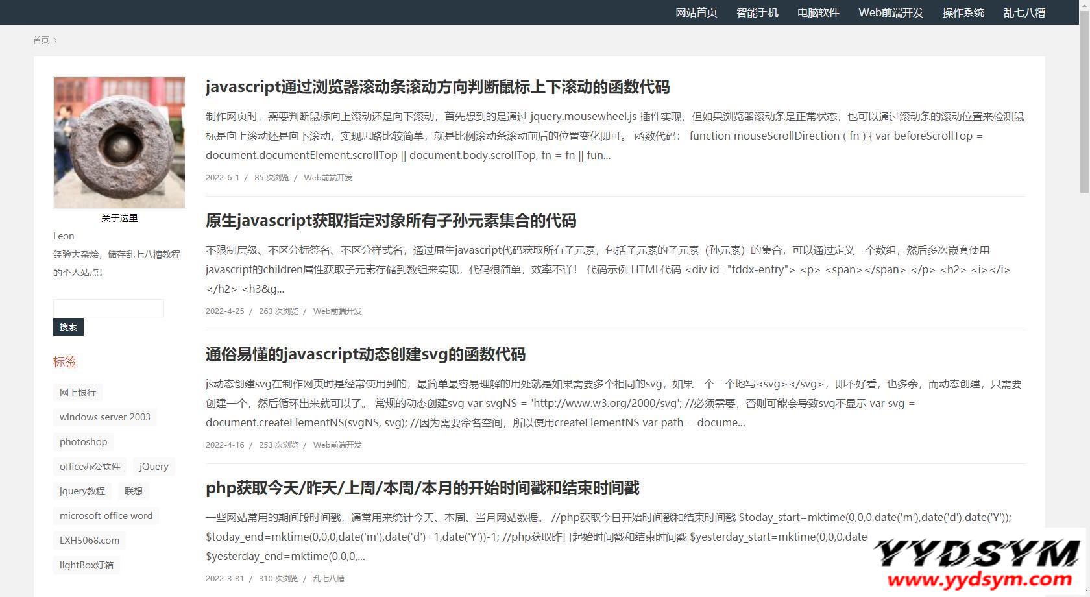1090x597 pixels.
Task: Select the lightBox灯箱 tag
Action: click(86, 565)
